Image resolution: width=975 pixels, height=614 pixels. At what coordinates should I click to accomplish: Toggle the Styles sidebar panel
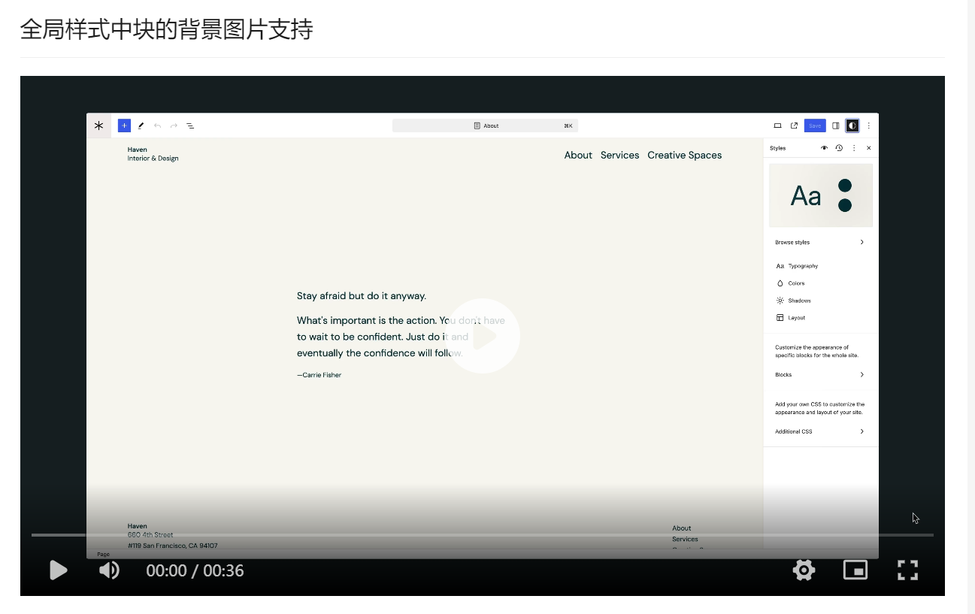(852, 126)
